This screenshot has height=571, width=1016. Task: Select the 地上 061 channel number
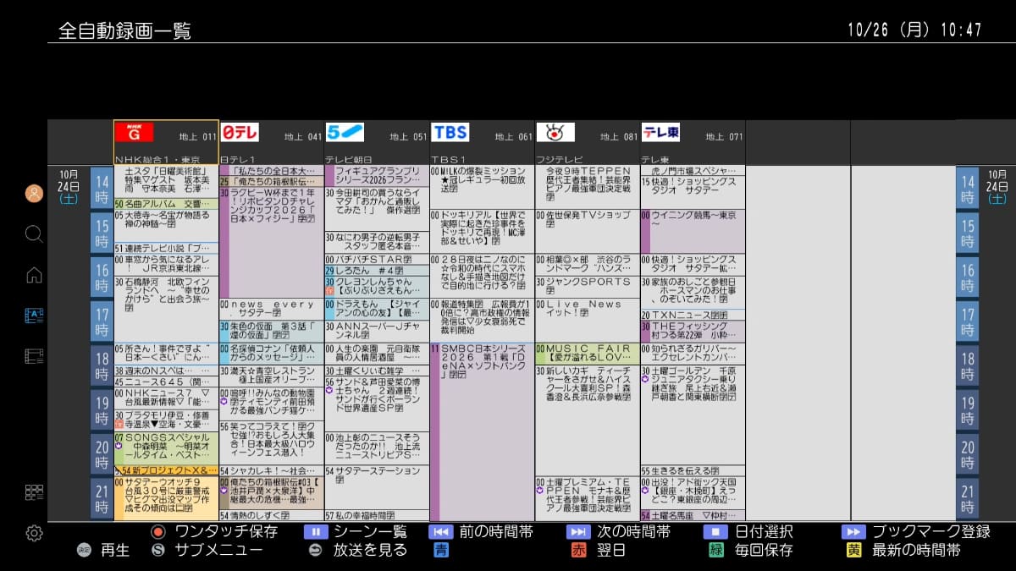514,137
